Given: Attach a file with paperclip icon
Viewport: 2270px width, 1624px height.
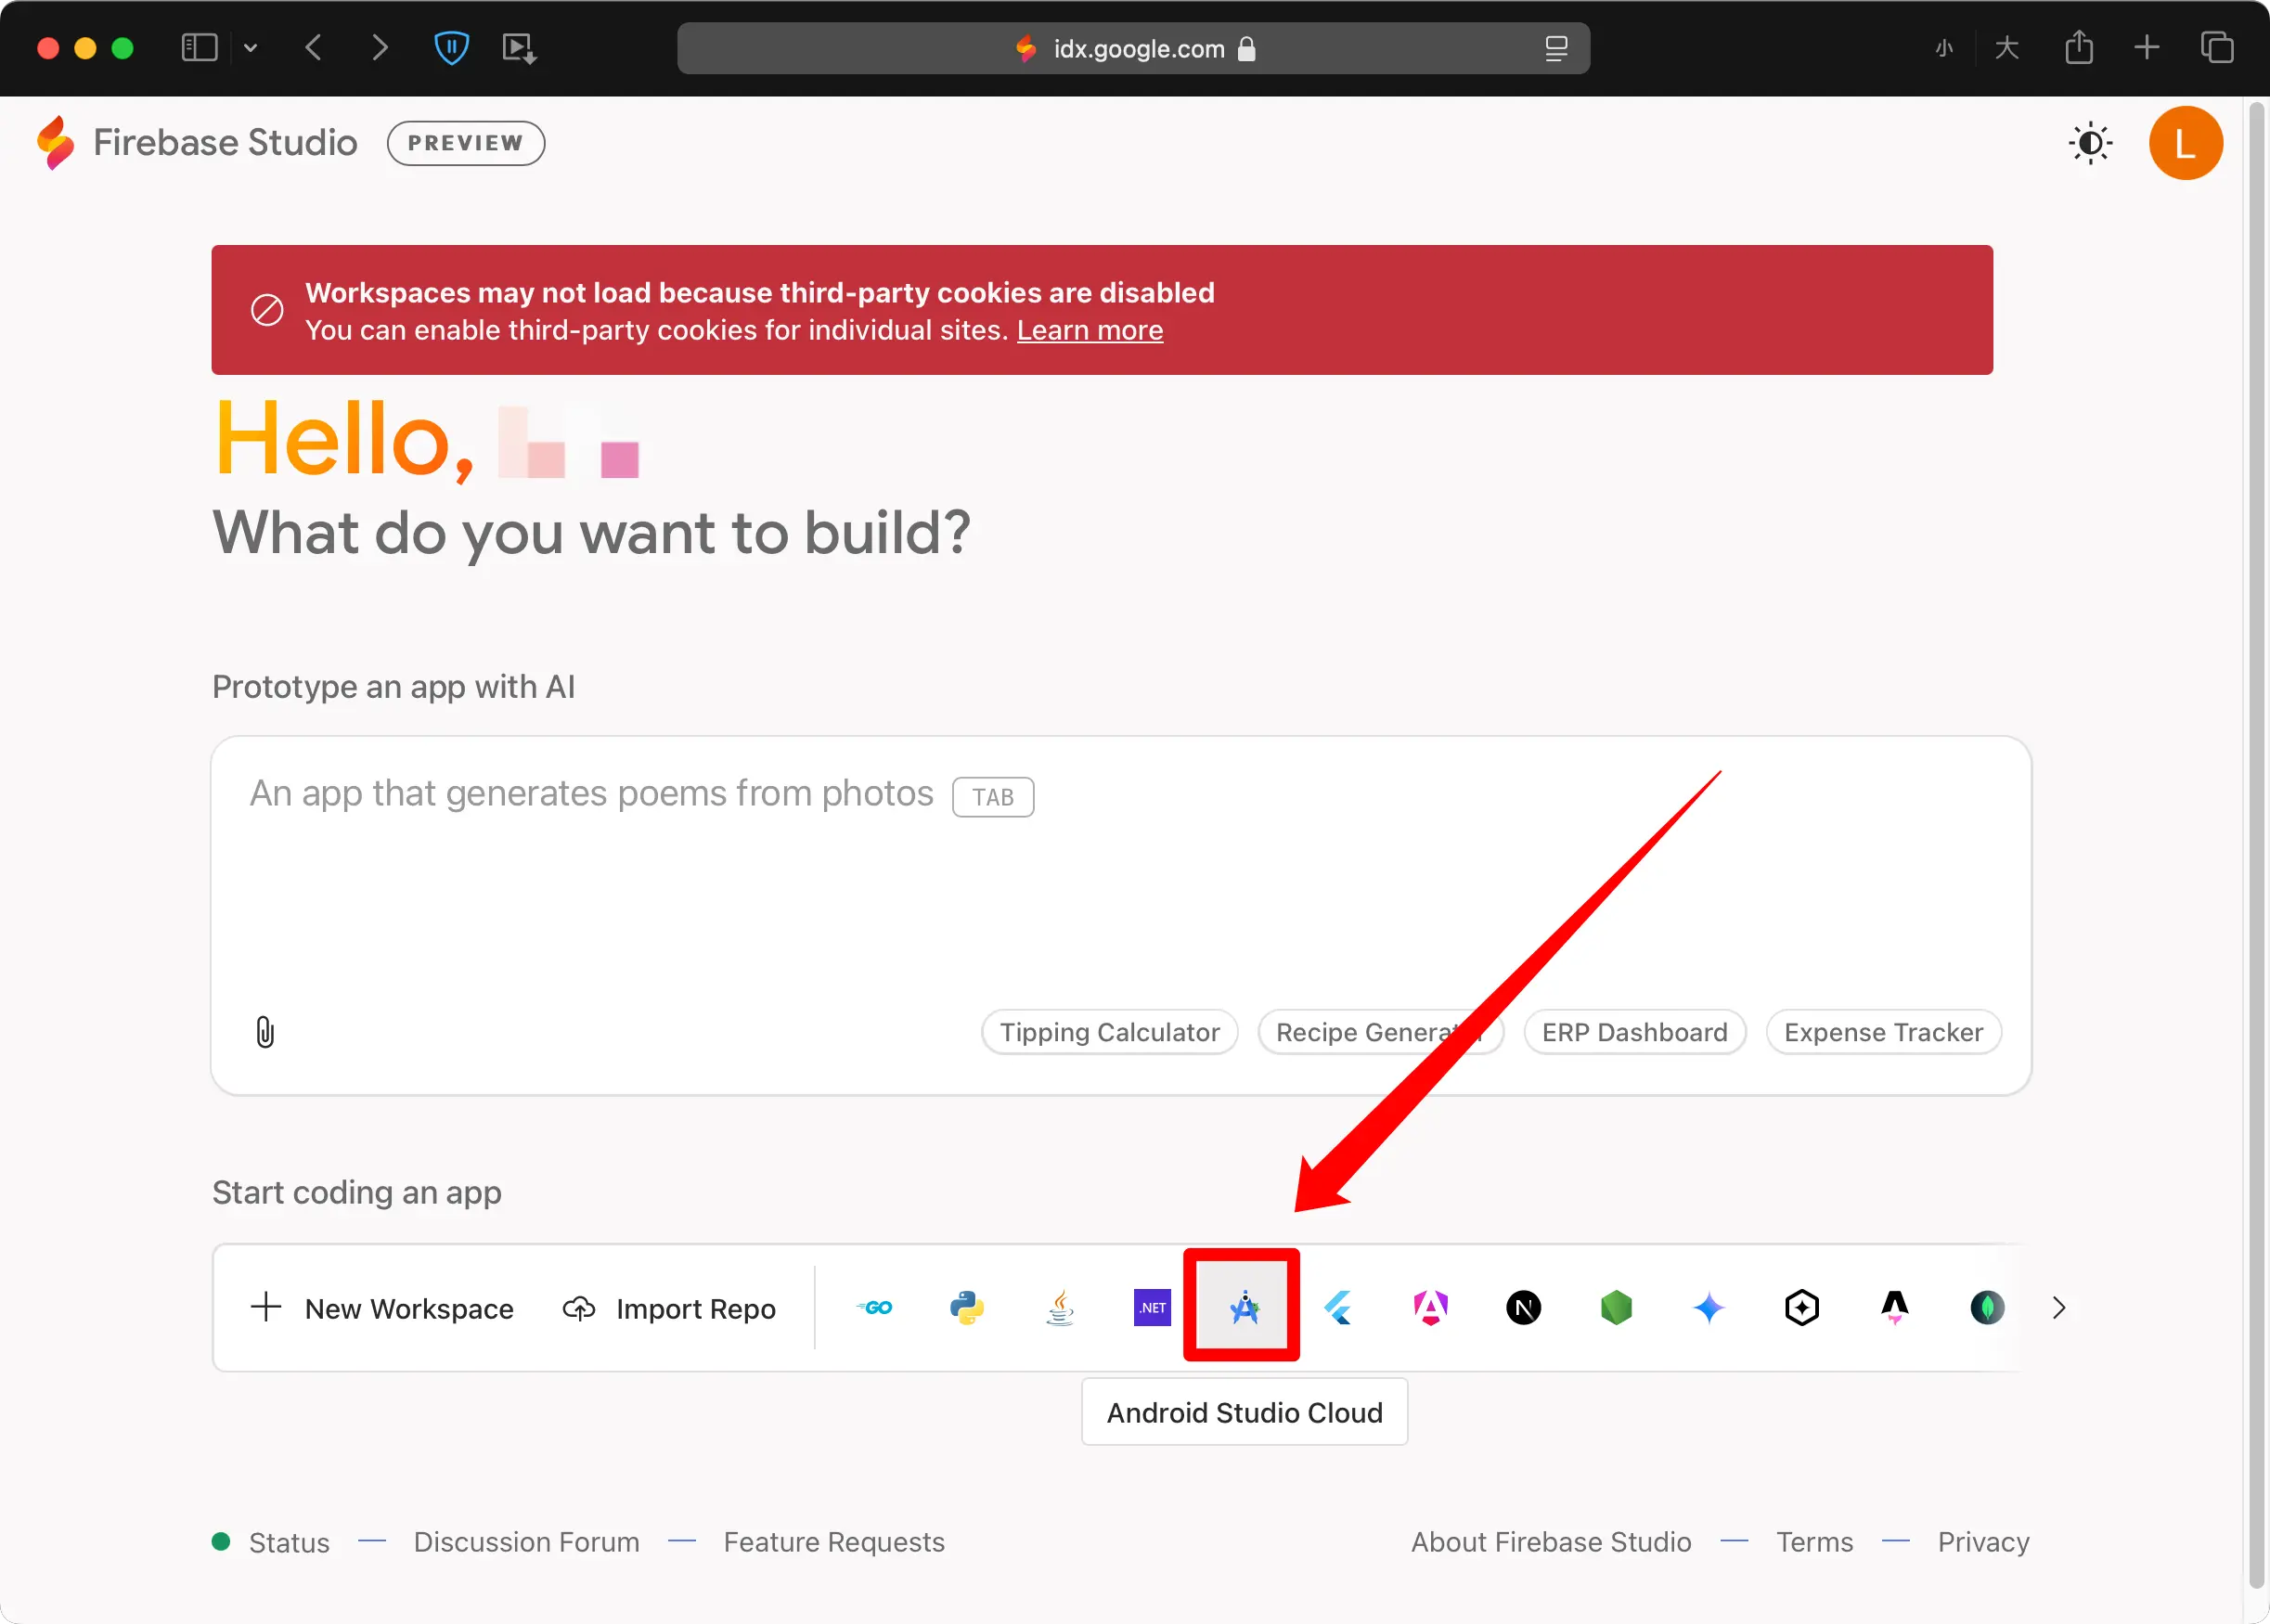Looking at the screenshot, I should click(x=265, y=1031).
